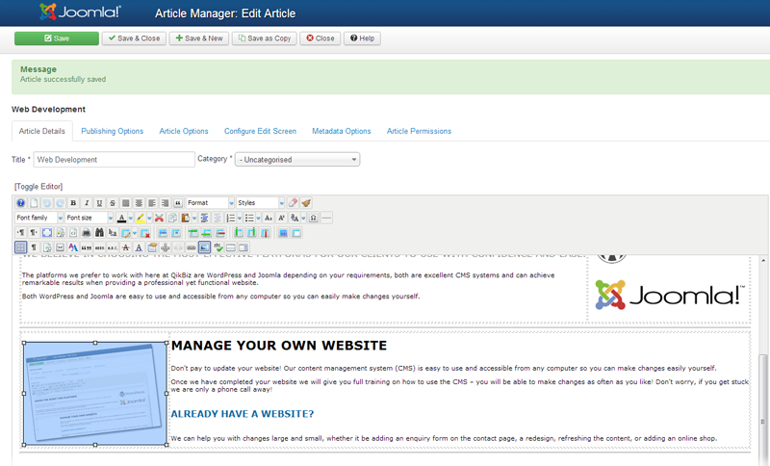Expand highlight color picker arrow

pos(149,218)
